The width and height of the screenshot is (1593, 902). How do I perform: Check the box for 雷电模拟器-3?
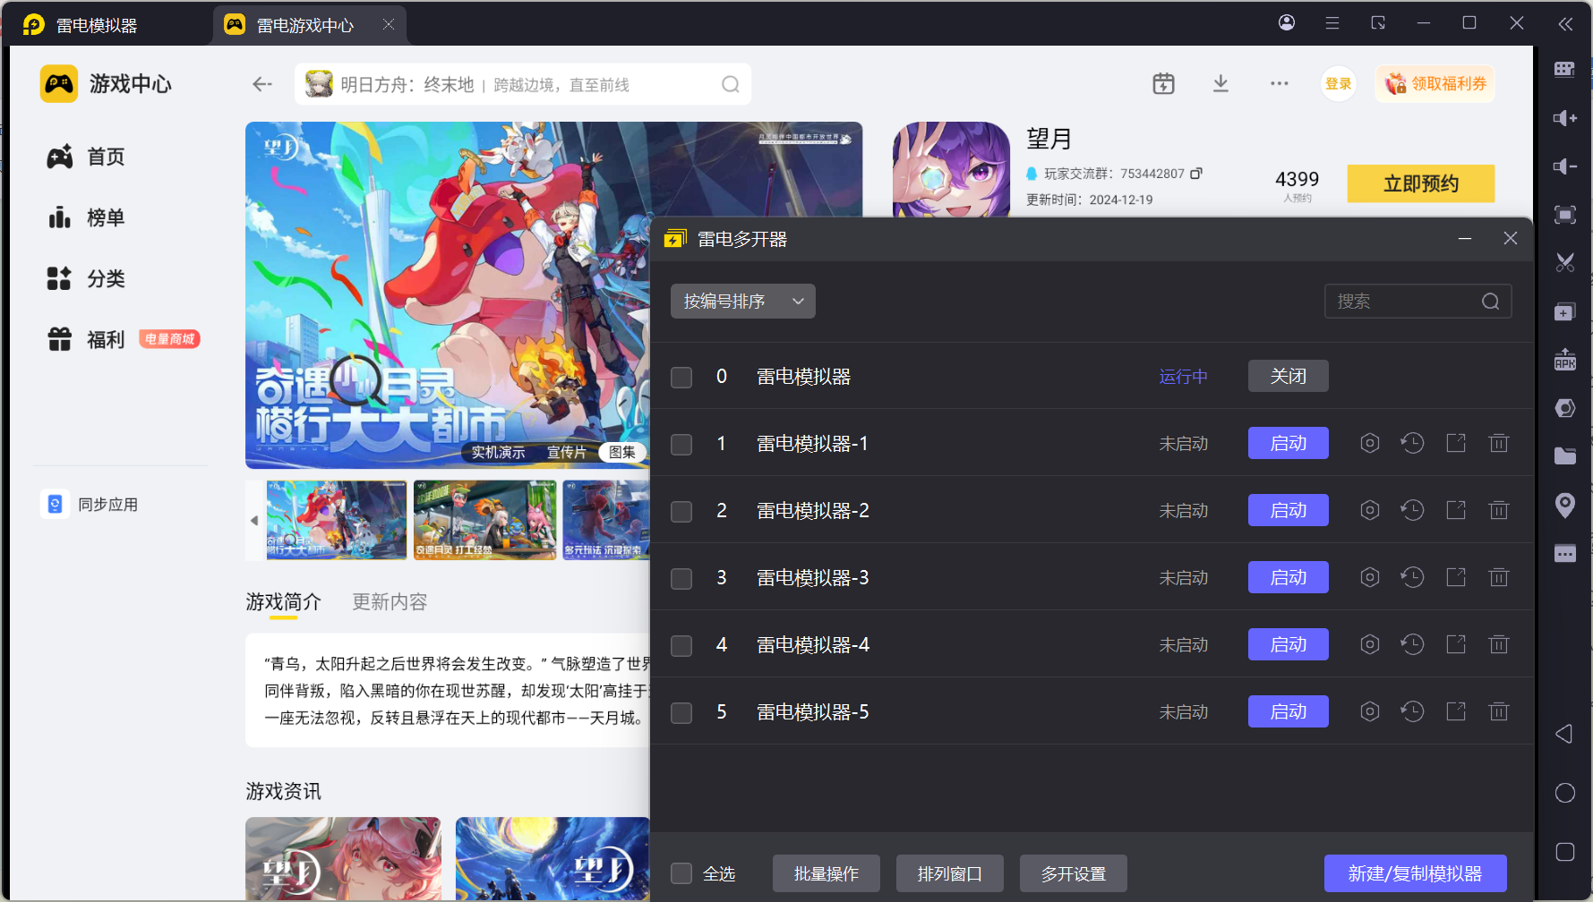tap(681, 578)
